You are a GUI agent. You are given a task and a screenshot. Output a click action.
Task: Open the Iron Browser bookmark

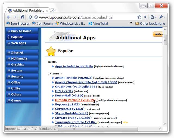(18, 23)
